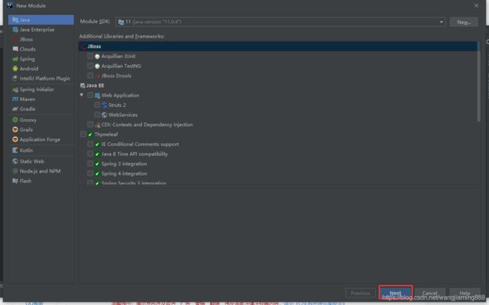Click the New... SDK button
The image size is (489, 305).
click(x=463, y=22)
